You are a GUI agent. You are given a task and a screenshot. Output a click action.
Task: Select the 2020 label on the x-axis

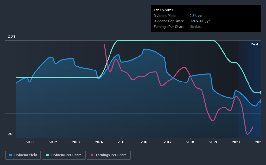click(236, 142)
